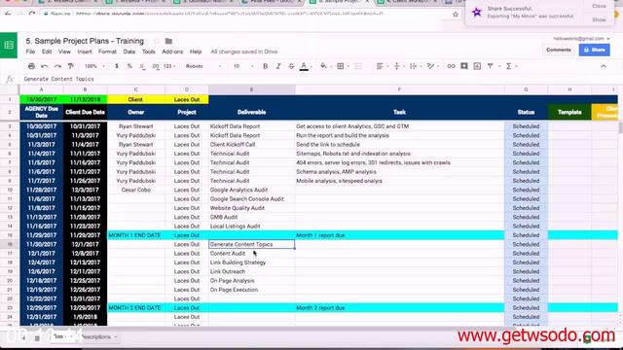This screenshot has height=350, width=623.
Task: Open the Roboto font dropdown
Action: click(203, 66)
